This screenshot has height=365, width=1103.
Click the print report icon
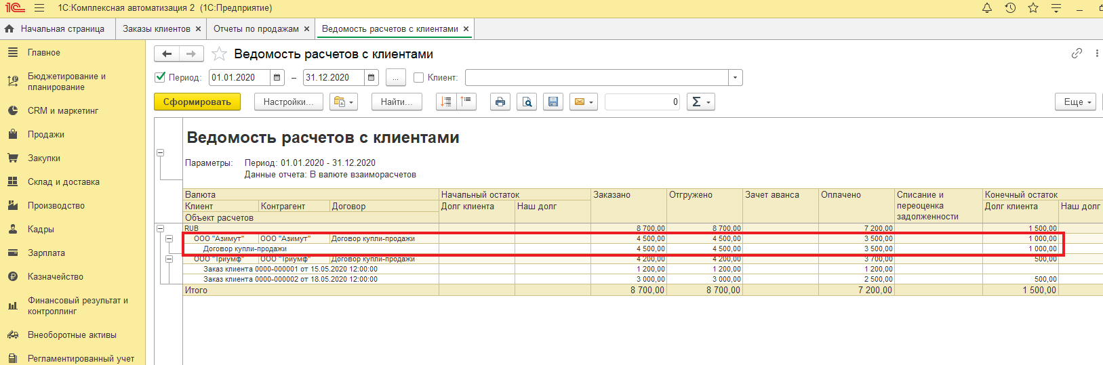[x=500, y=102]
